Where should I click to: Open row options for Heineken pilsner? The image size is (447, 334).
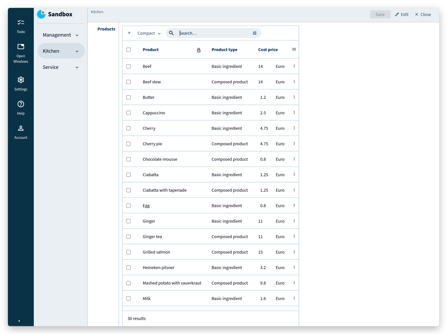[294, 267]
